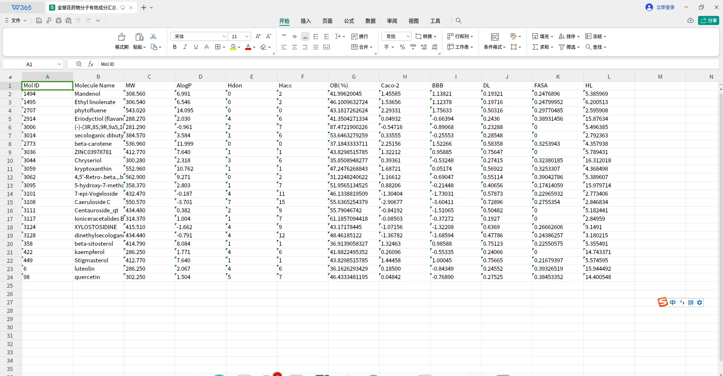Click the Cut scissors icon
This screenshot has width=723, height=376.
coord(153,36)
